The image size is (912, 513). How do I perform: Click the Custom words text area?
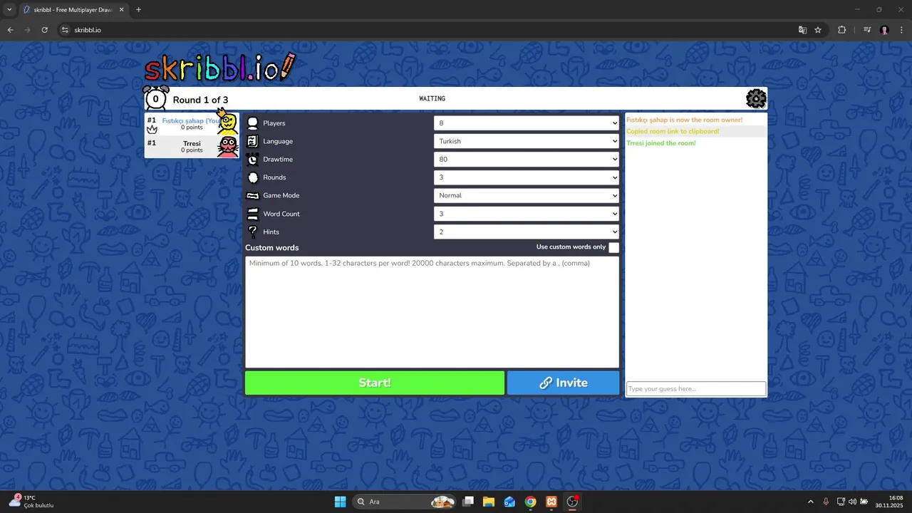(x=432, y=312)
